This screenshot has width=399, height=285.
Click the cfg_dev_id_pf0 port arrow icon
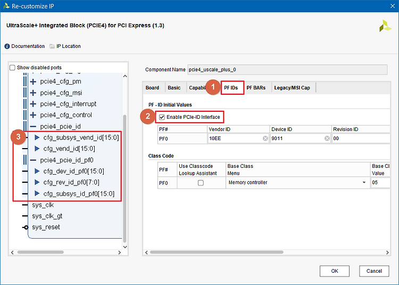point(37,171)
